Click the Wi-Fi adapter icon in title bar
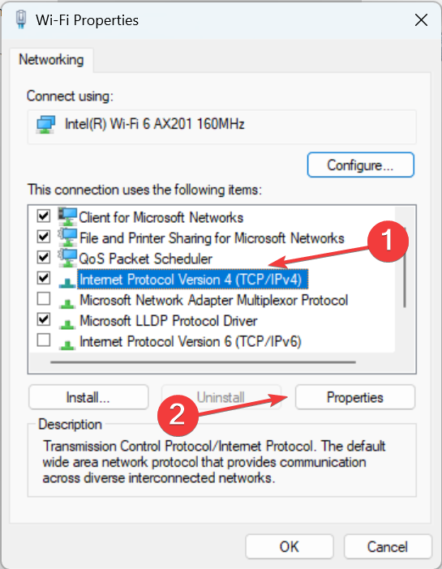The width and height of the screenshot is (442, 569). (21, 19)
